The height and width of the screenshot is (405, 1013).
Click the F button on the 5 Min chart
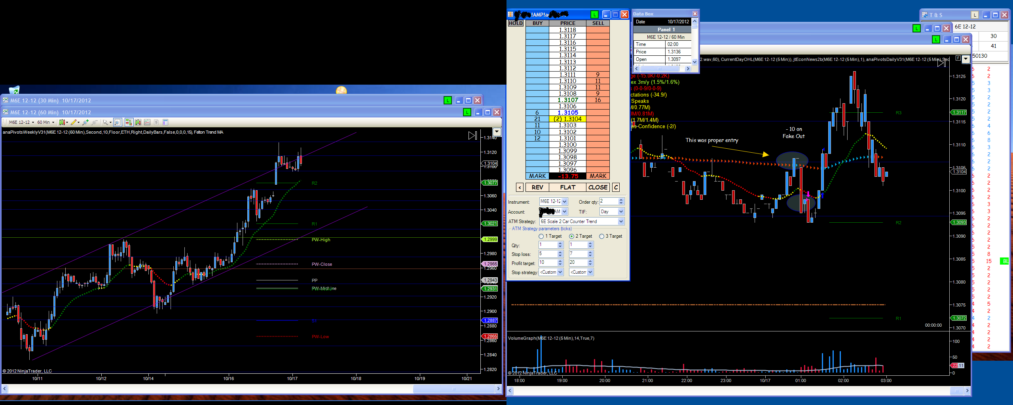click(x=958, y=58)
